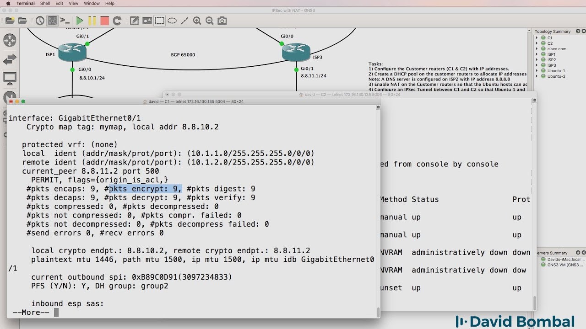Open the Shell menu
Image resolution: width=586 pixels, height=329 pixels.
coord(45,3)
